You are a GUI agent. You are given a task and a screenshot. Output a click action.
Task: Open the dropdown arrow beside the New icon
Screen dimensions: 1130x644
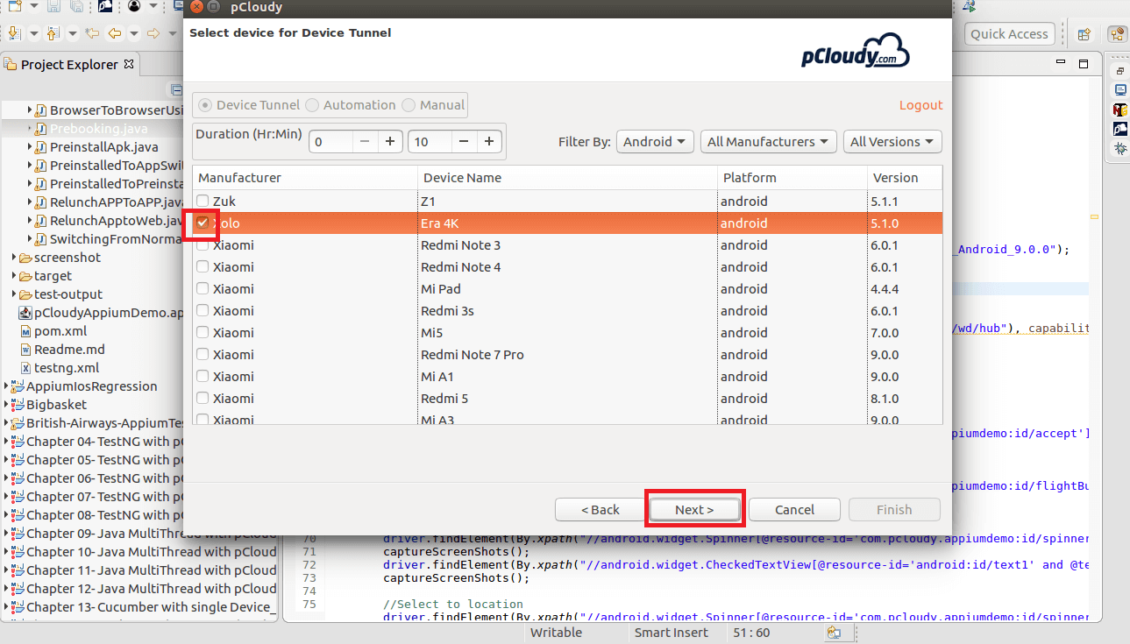(33, 6)
